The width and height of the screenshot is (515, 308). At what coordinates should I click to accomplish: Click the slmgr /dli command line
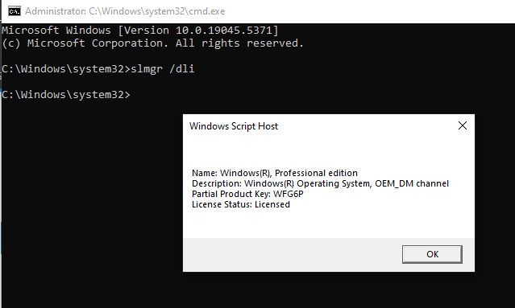point(98,69)
